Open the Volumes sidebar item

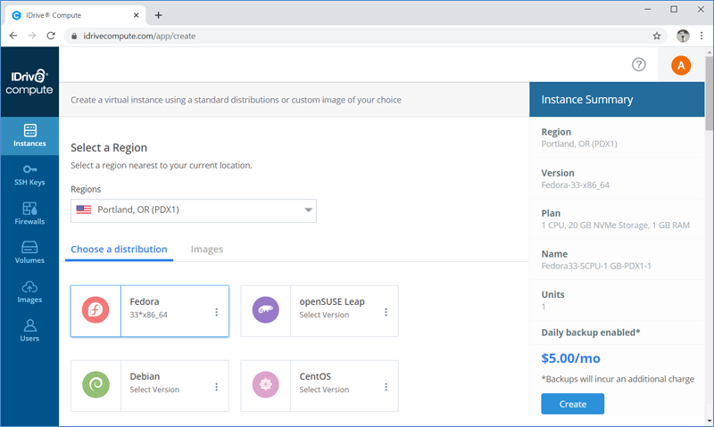(29, 253)
